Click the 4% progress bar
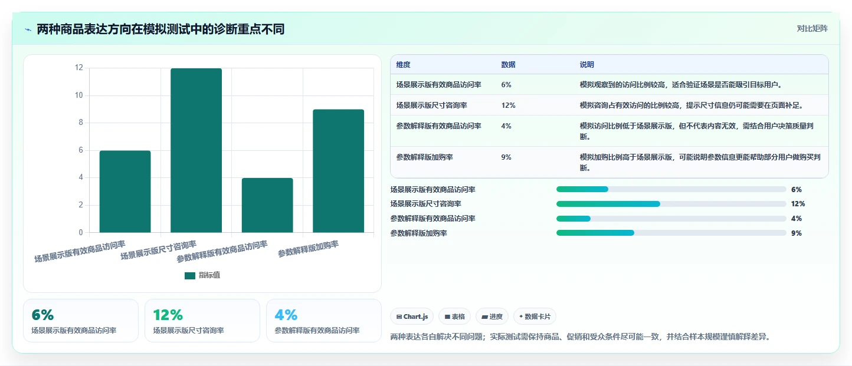Screen dimensions: 852x366 [671, 218]
